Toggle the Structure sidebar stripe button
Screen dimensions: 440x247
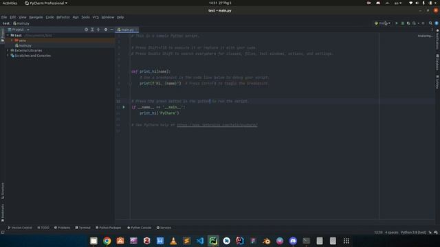[3, 191]
